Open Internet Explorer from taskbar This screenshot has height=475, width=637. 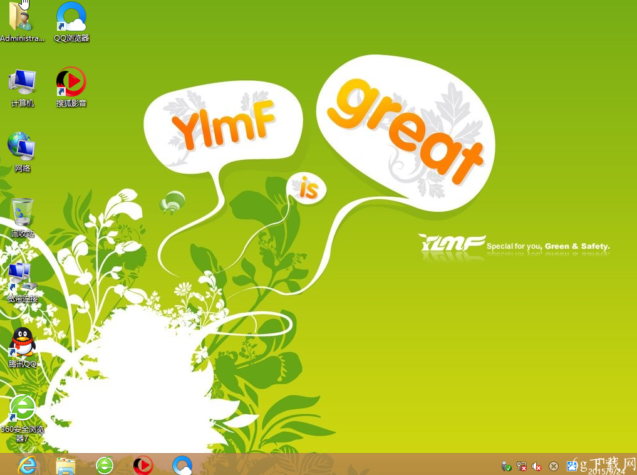coord(27,465)
